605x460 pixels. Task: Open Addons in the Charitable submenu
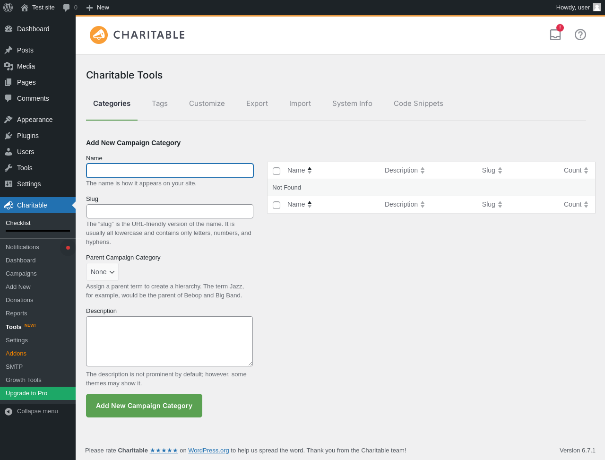tap(16, 354)
